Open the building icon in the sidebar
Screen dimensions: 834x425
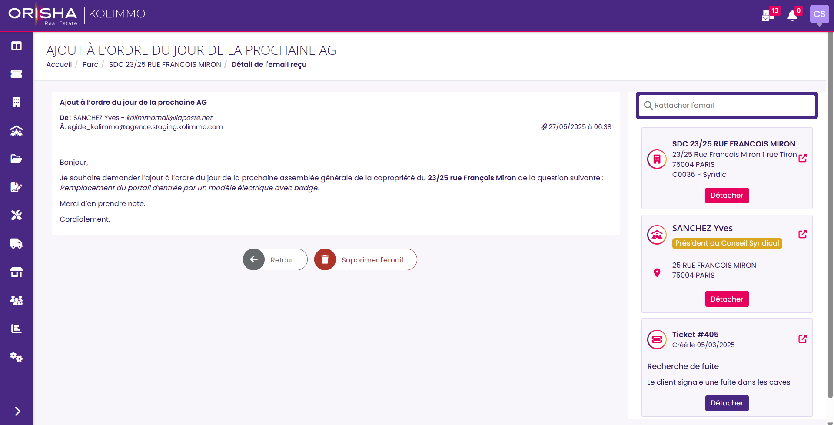(17, 102)
